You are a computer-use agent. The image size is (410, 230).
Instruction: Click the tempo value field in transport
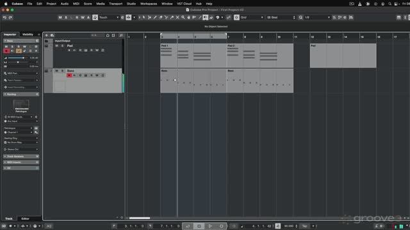click(x=289, y=226)
